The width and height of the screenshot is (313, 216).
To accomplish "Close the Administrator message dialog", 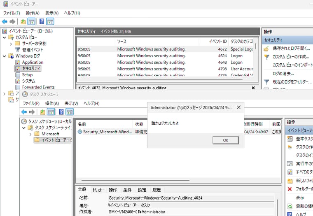I will click(238, 107).
